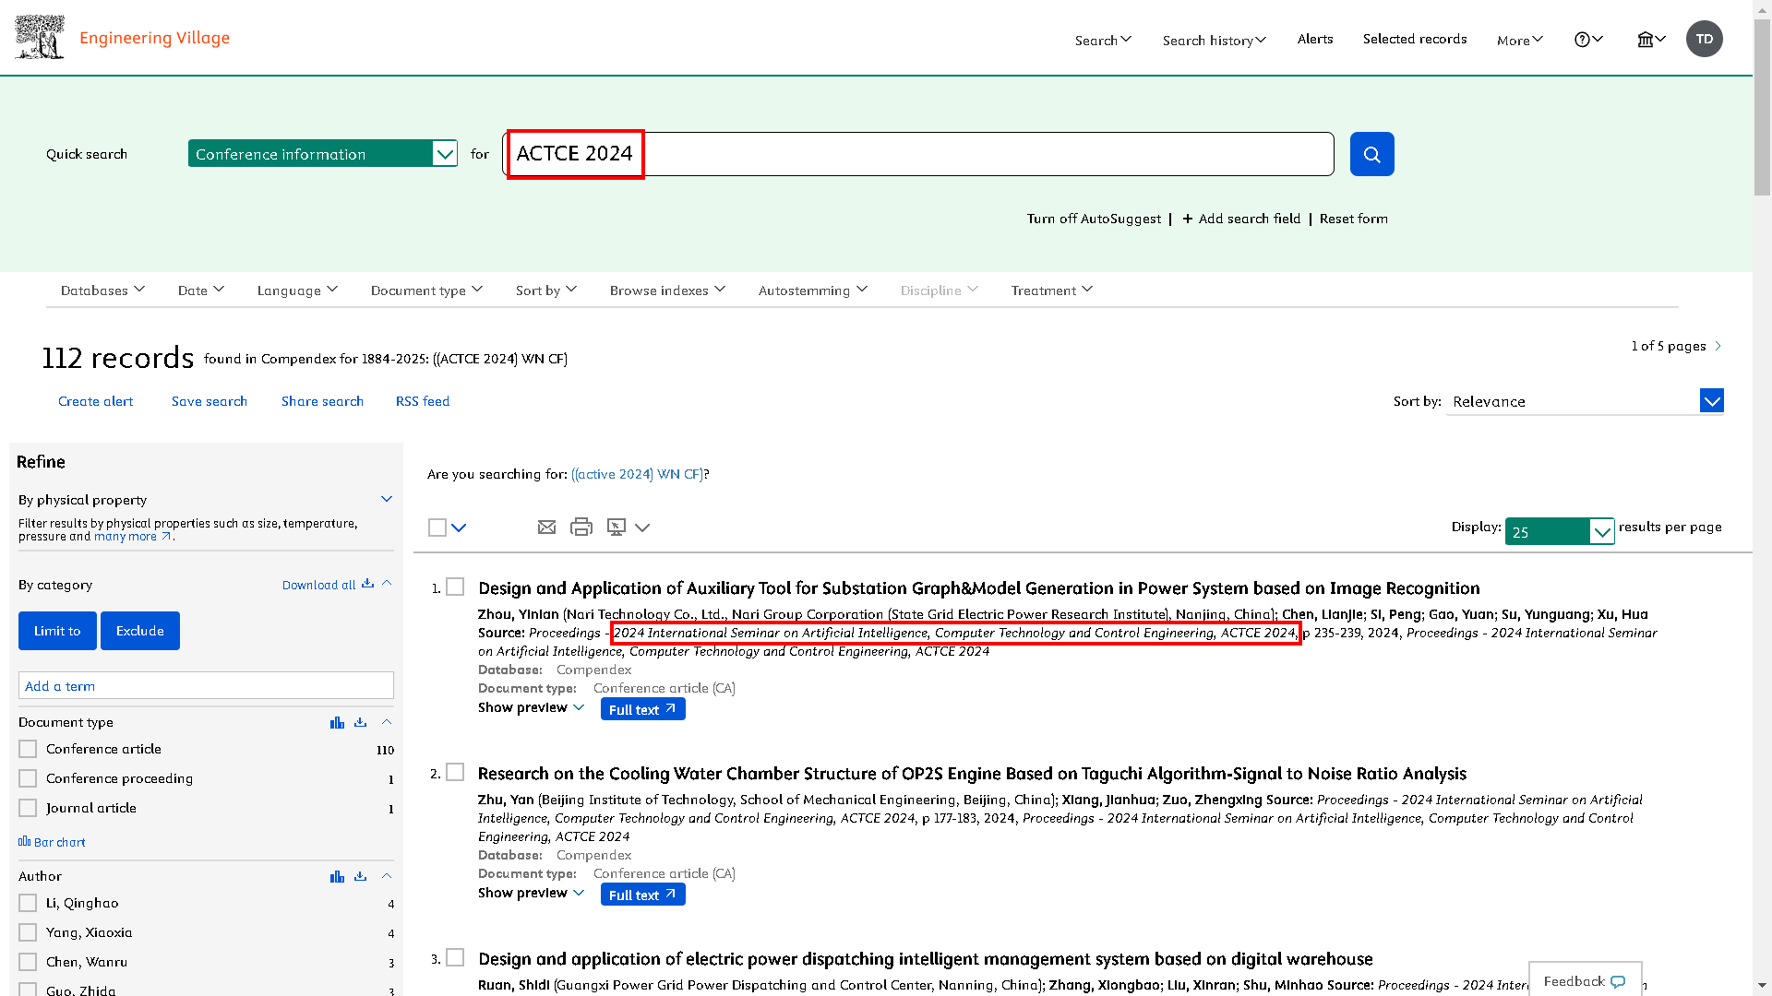This screenshot has height=996, width=1772.
Task: Print the selected records
Action: click(581, 528)
